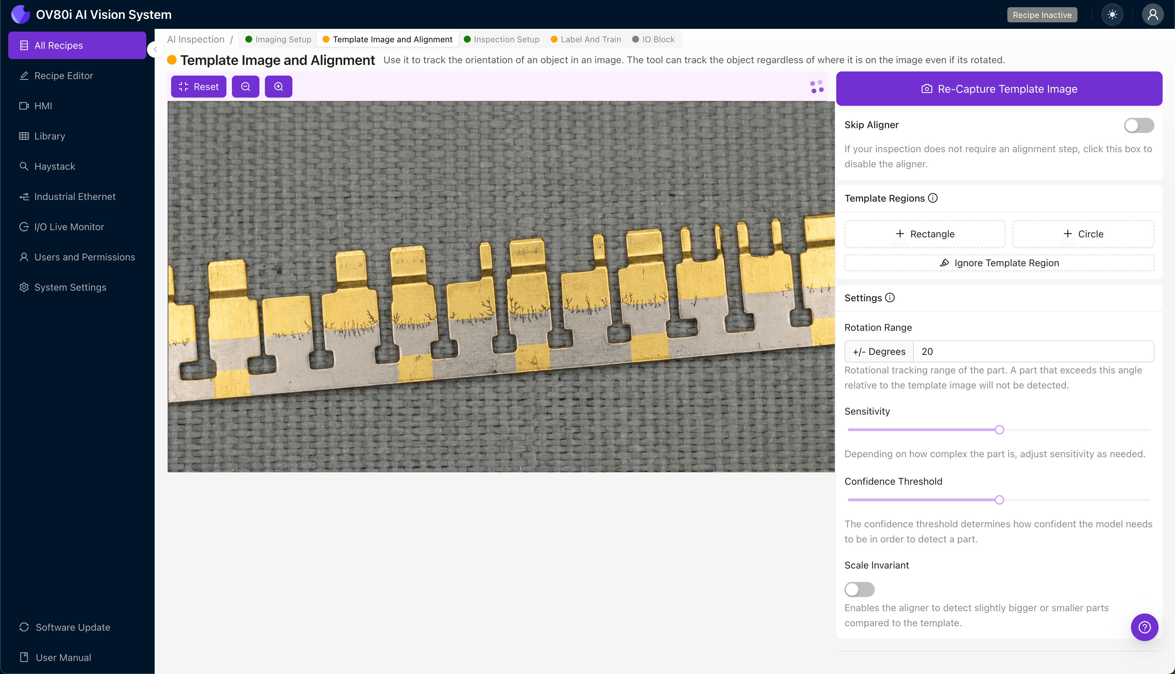The image size is (1175, 674).
Task: Click the purple dots icon above image
Action: (817, 87)
